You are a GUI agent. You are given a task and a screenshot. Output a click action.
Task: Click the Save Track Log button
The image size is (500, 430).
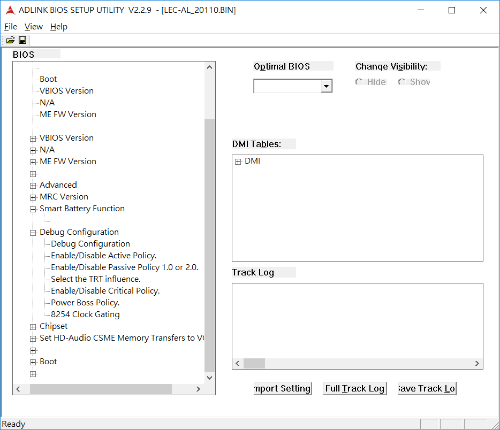point(427,389)
